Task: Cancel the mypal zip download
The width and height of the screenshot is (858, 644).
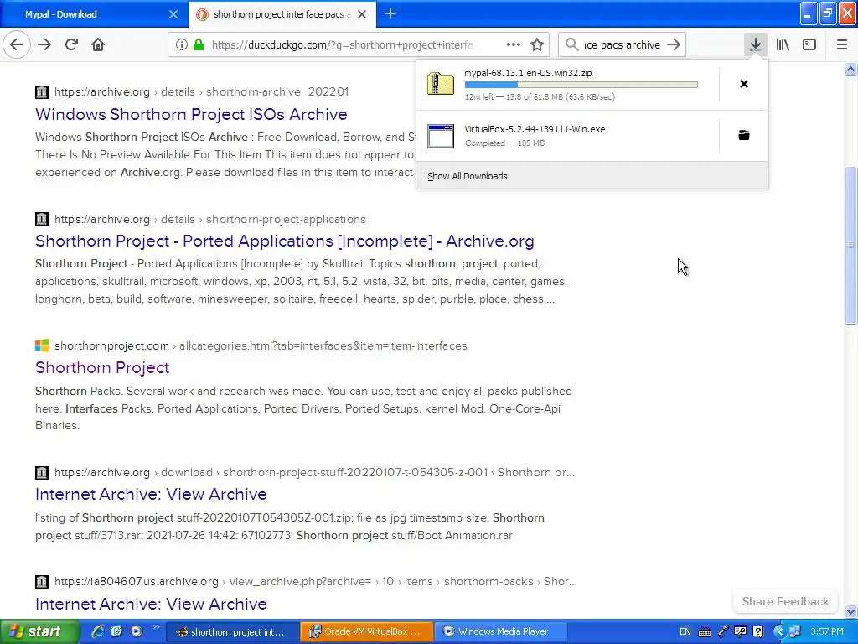Action: 744,84
